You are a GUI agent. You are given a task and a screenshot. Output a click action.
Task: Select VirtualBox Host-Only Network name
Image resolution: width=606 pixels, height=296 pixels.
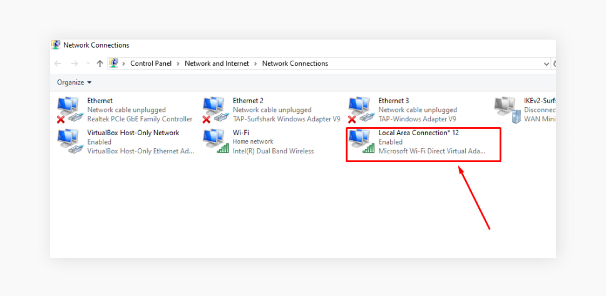133,133
